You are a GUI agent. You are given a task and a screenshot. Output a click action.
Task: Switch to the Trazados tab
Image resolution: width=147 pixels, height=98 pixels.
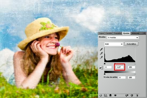pyautogui.click(x=117, y=33)
